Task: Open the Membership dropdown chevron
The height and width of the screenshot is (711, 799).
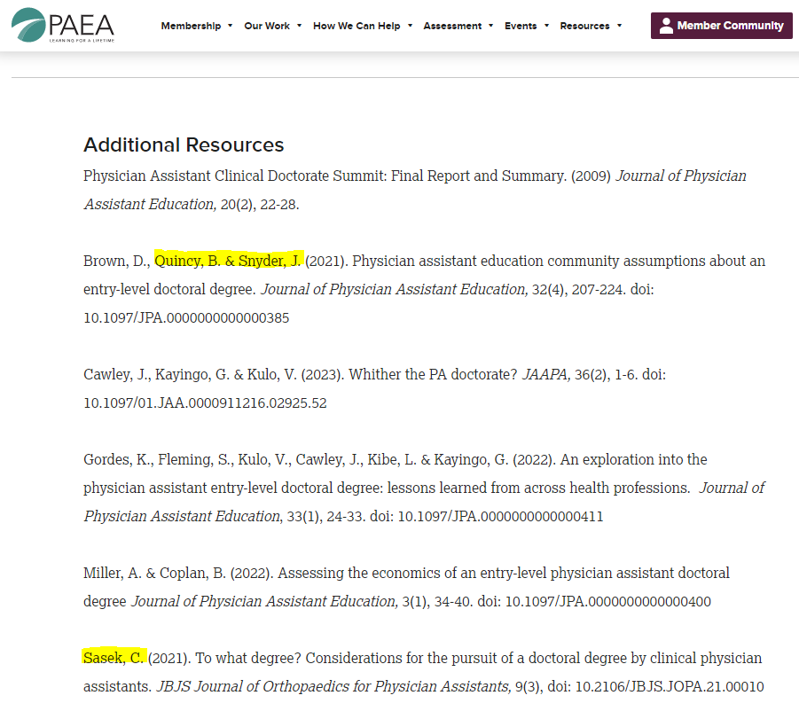Action: tap(230, 26)
